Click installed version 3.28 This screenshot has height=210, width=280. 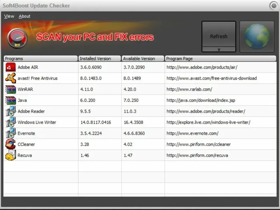[x=85, y=144]
